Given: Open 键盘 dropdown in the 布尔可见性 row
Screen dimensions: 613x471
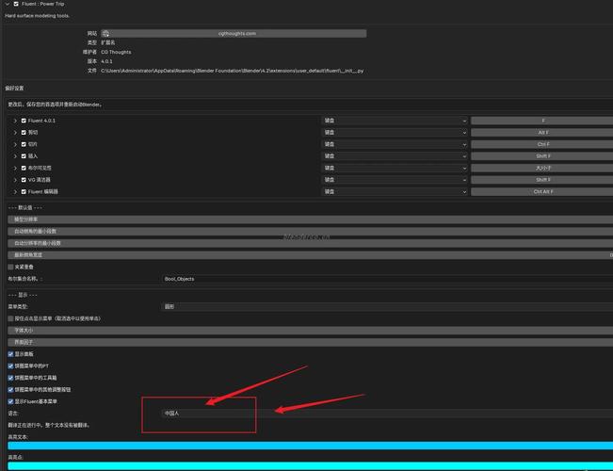Looking at the screenshot, I should point(395,168).
